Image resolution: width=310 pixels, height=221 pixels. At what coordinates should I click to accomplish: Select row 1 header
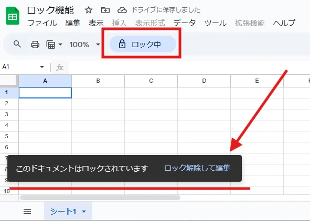pos(9,92)
